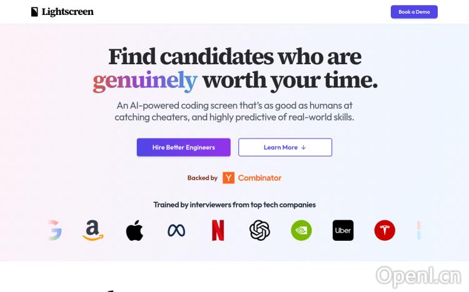Click the partially visible rightmost carousel logo
The image size is (469, 292).
pyautogui.click(x=419, y=230)
